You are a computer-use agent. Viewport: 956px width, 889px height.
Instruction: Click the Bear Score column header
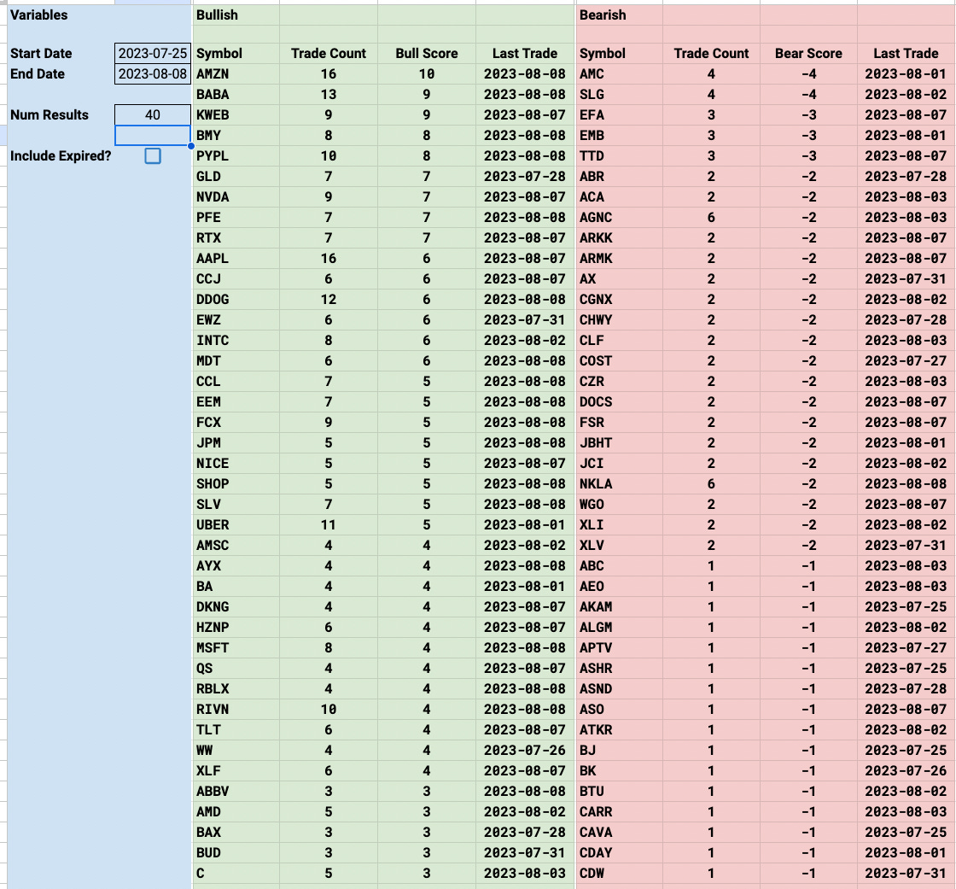808,54
